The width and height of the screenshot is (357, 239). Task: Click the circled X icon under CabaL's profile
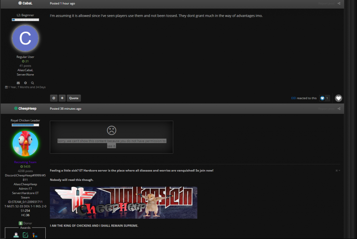pyautogui.click(x=25, y=83)
